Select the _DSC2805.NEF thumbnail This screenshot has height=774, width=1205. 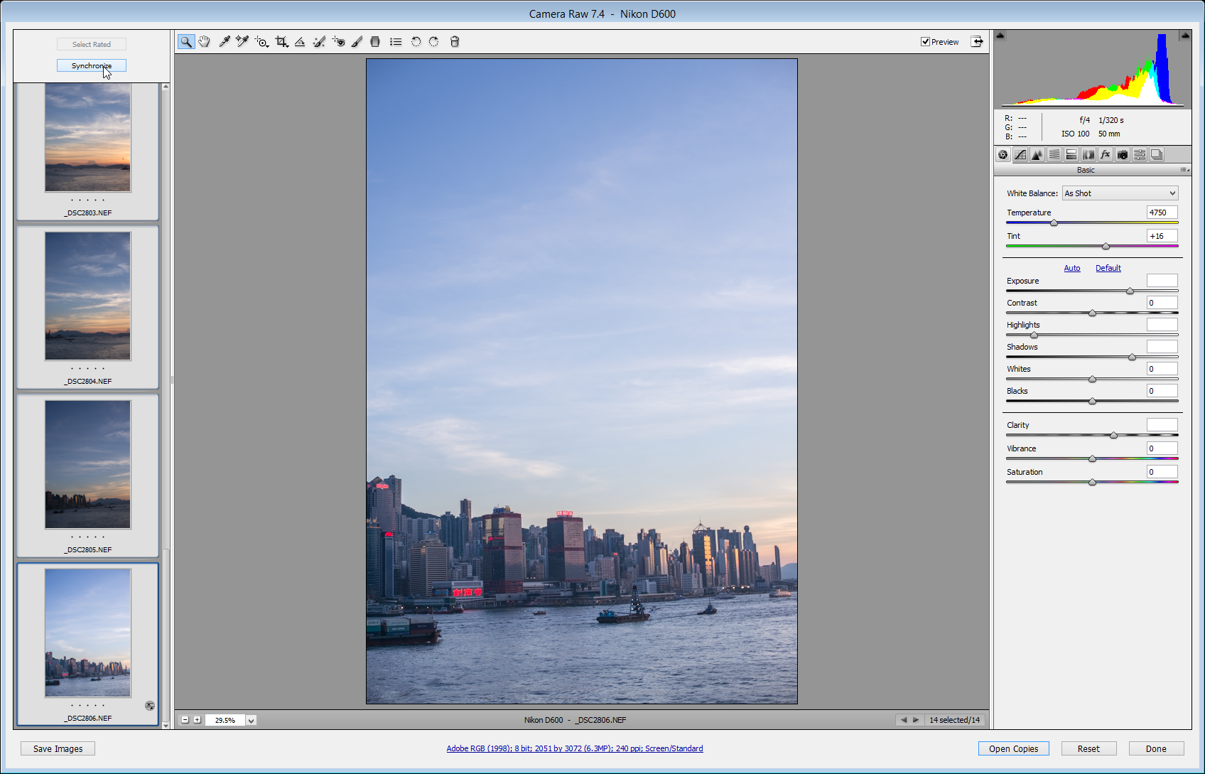click(x=88, y=464)
